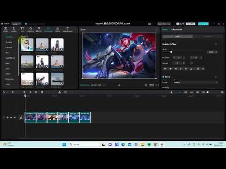Reset the Blend settings
The image size is (226, 169).
[x=216, y=77]
